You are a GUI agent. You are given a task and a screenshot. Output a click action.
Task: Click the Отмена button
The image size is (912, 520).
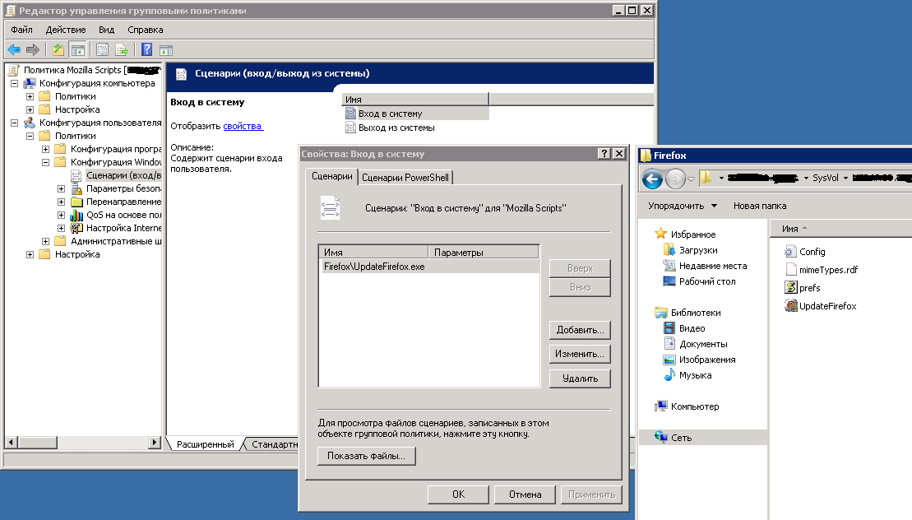pyautogui.click(x=525, y=494)
